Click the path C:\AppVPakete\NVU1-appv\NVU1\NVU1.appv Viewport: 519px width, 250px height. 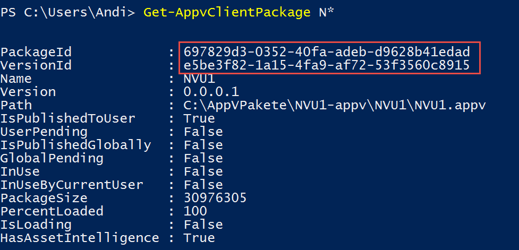click(x=335, y=105)
